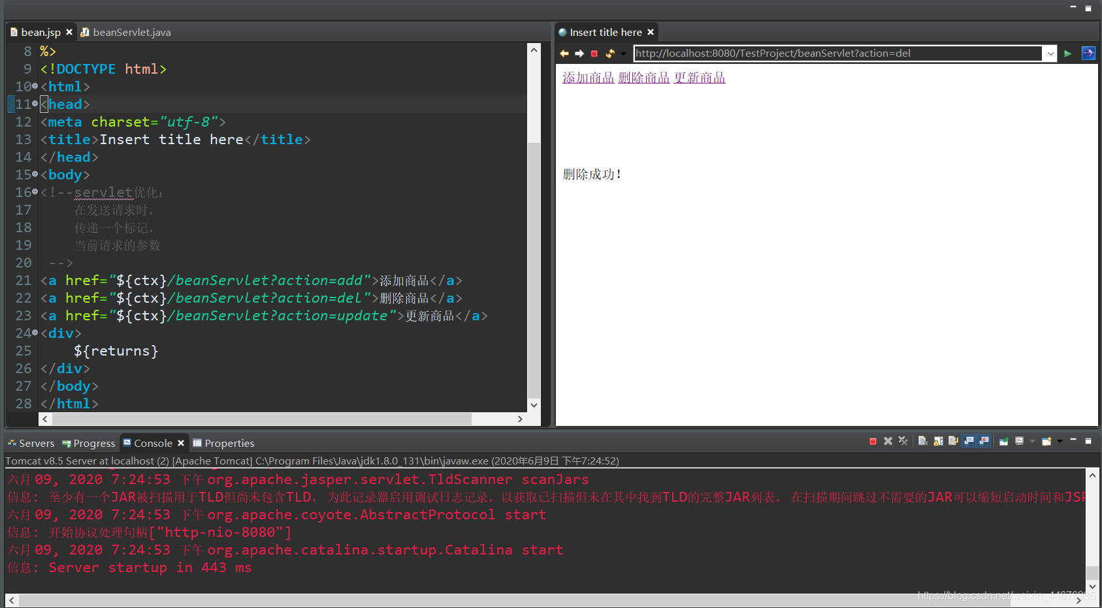Switch to the beanServlet.java tab
The width and height of the screenshot is (1102, 608).
[126, 32]
